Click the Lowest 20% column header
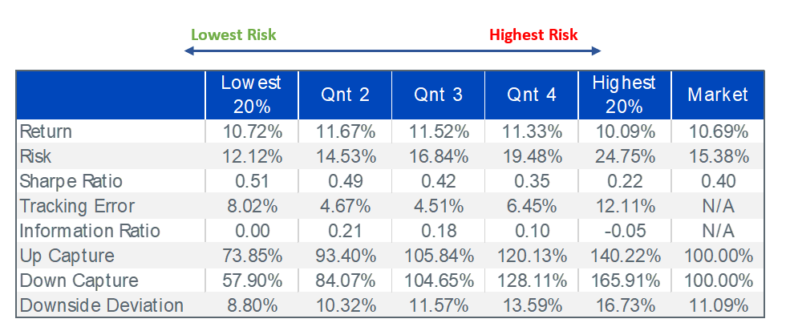This screenshot has height=327, width=798. (x=252, y=95)
